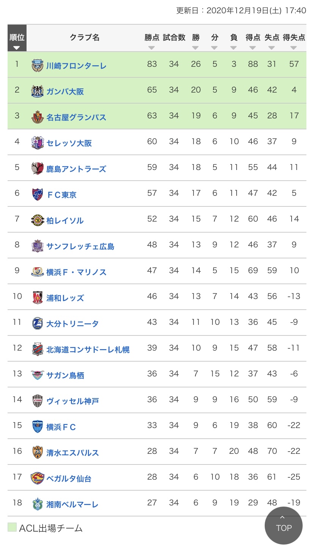The image size is (314, 551).
Task: Click the Vegalta Sendai club emblem
Action: pos(38,479)
